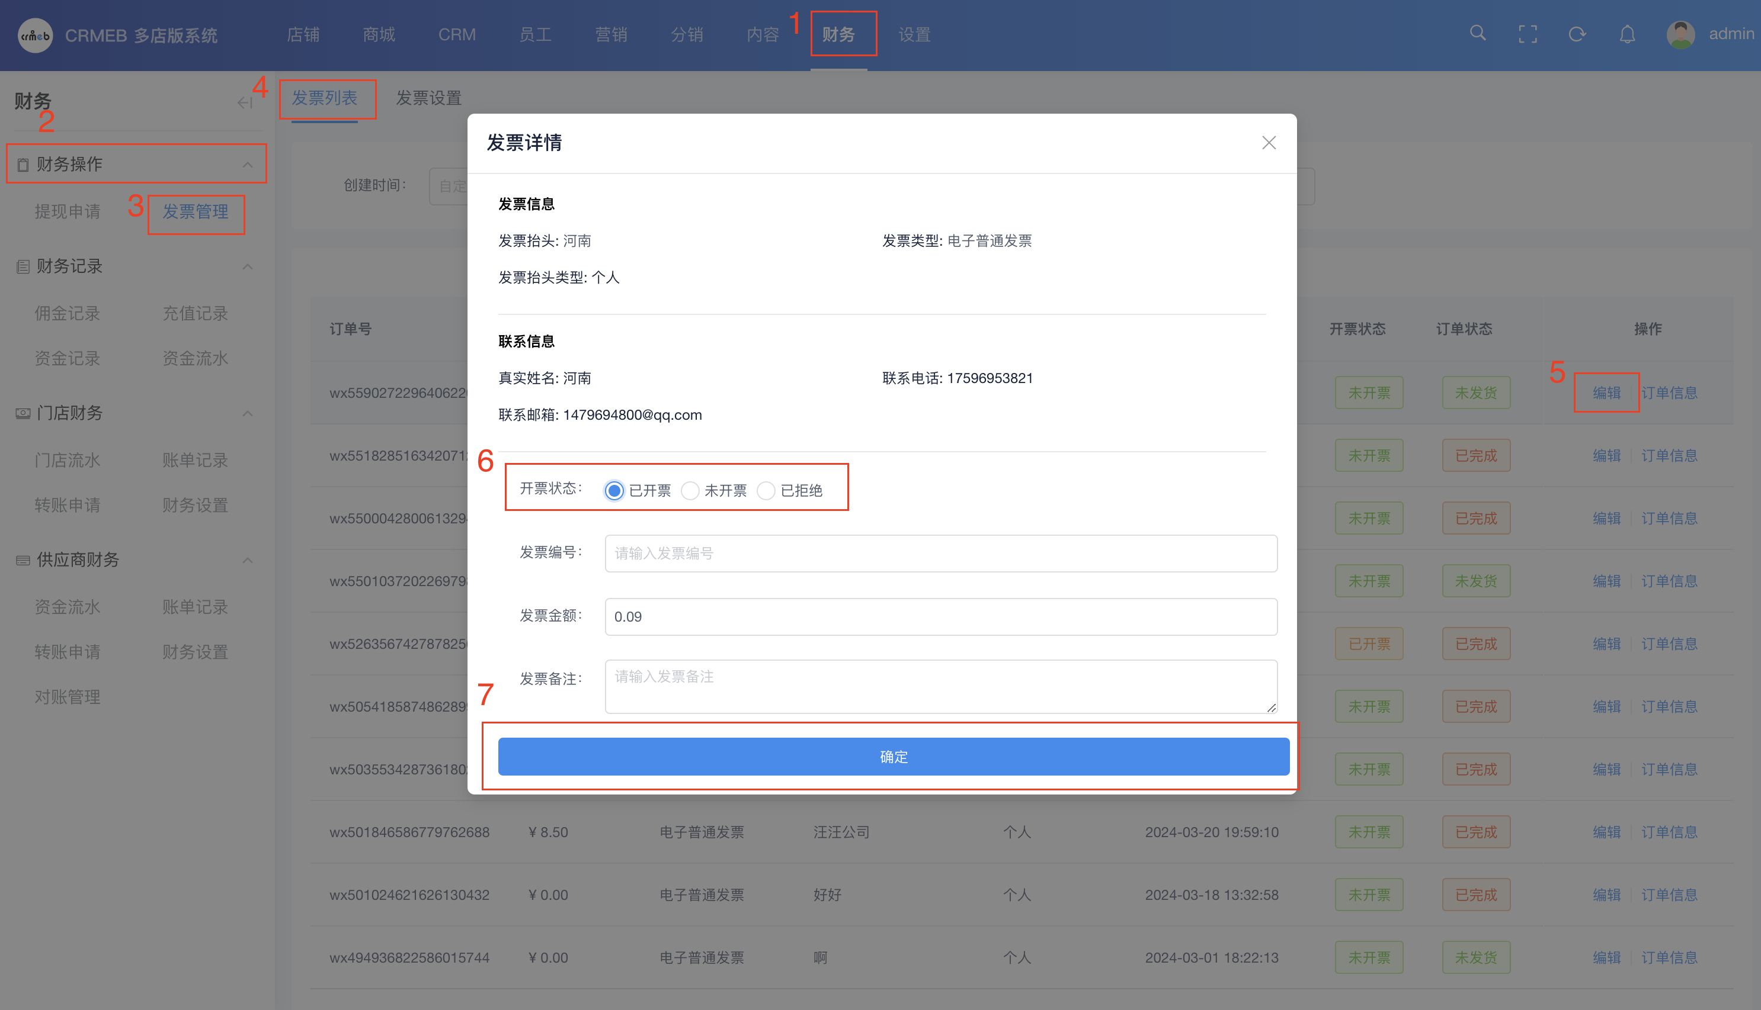Click the 发票编号 input field
Image resolution: width=1761 pixels, height=1010 pixels.
click(x=940, y=553)
